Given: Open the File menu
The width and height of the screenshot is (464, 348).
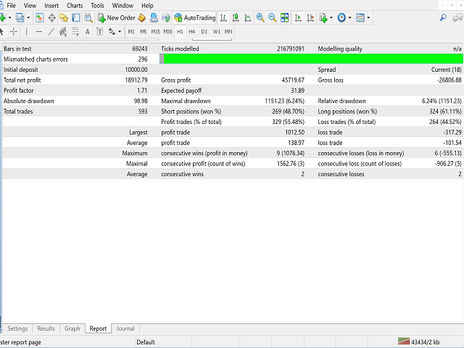Looking at the screenshot, I should coord(12,5).
